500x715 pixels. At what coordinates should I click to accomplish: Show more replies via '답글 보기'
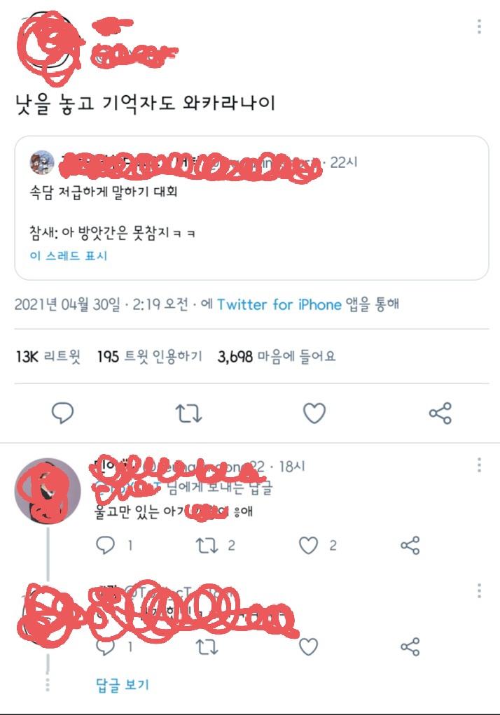pyautogui.click(x=123, y=684)
